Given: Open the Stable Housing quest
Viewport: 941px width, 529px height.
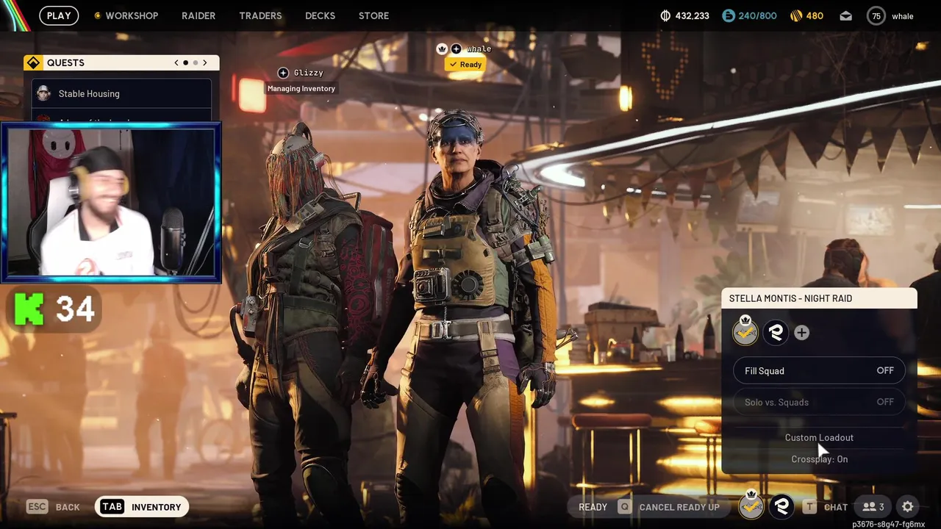Looking at the screenshot, I should (121, 93).
